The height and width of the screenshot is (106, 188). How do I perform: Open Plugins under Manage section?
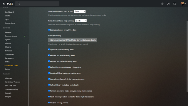(x=8, y=97)
